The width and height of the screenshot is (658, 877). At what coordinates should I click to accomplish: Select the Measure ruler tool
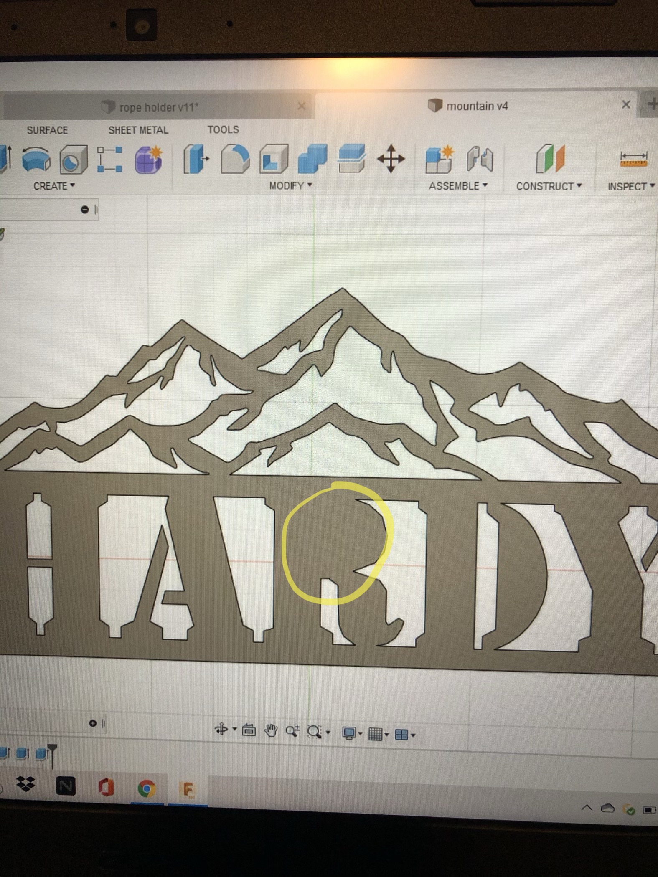tap(634, 159)
